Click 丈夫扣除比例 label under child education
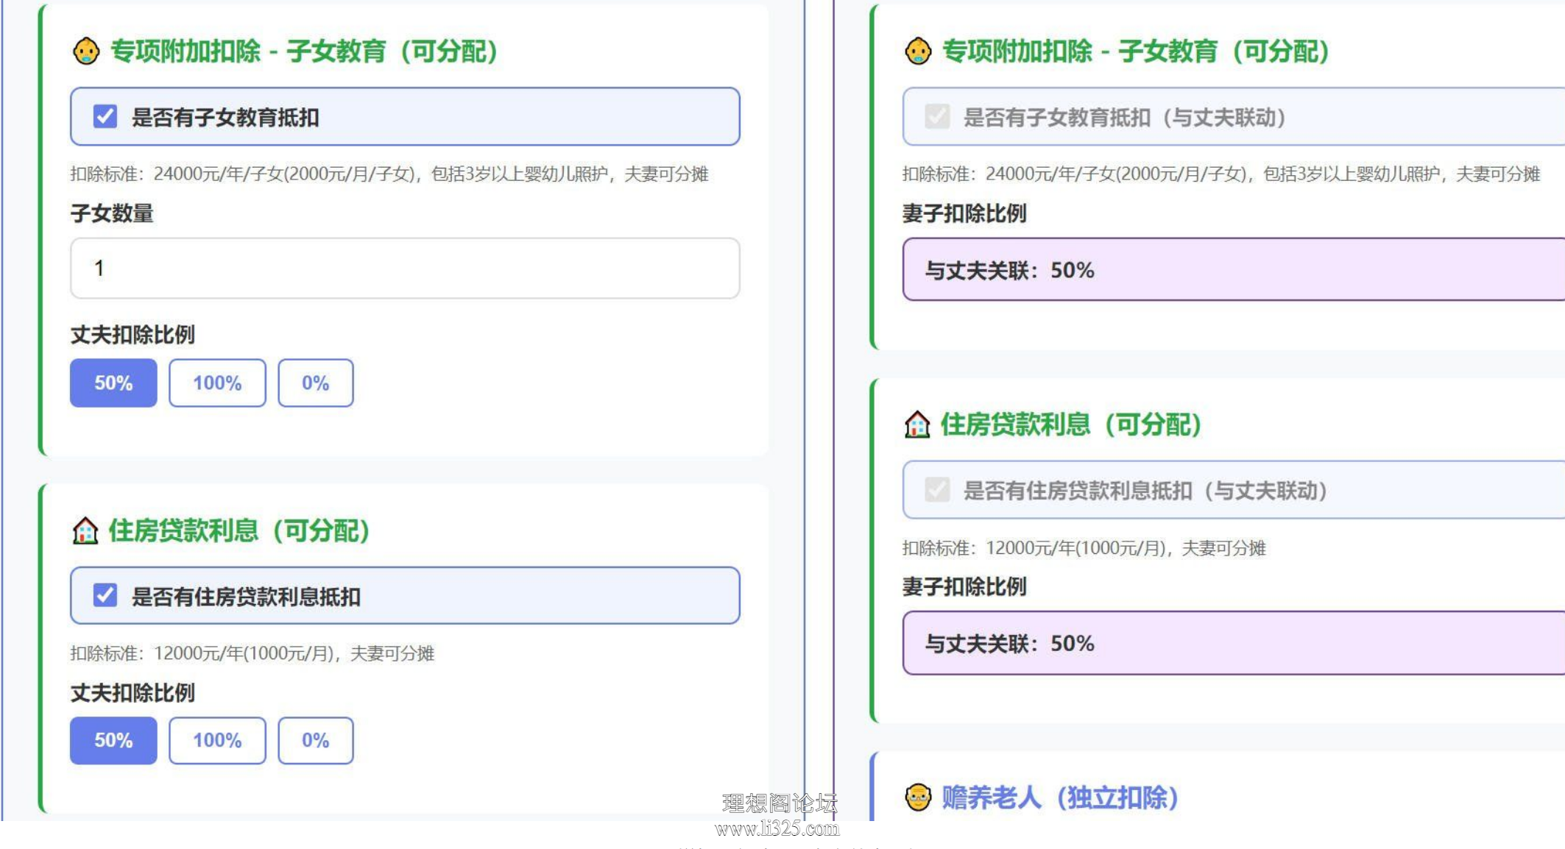This screenshot has height=849, width=1565. tap(133, 335)
